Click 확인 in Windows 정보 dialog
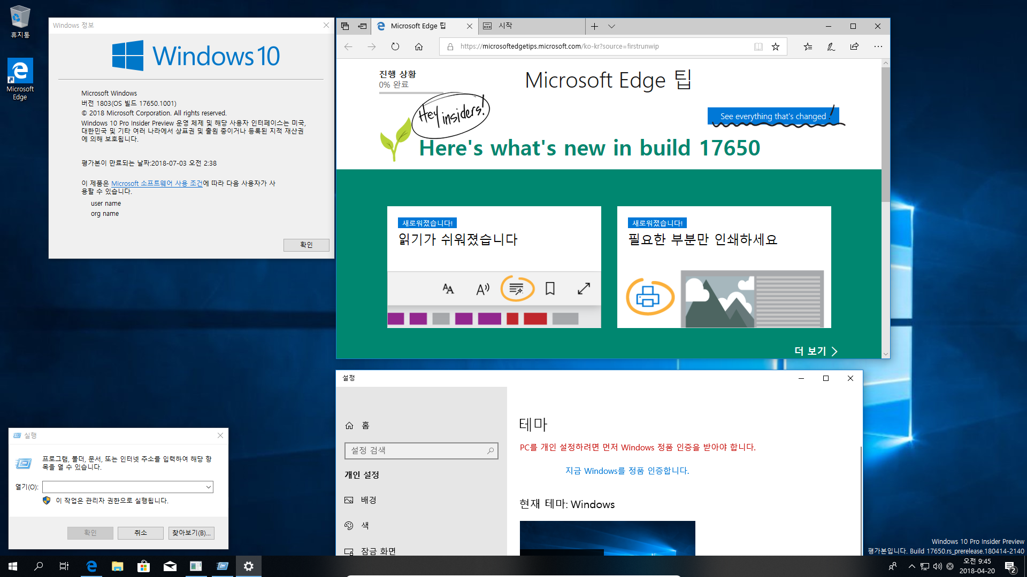This screenshot has height=577, width=1027. [306, 245]
